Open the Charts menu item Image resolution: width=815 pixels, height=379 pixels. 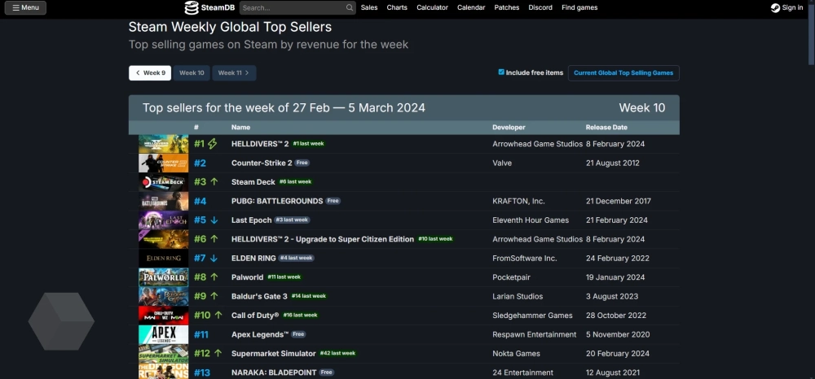397,8
